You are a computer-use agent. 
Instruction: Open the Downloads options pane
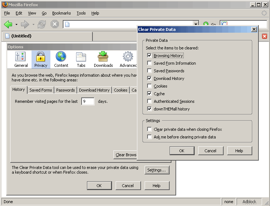tap(103, 59)
